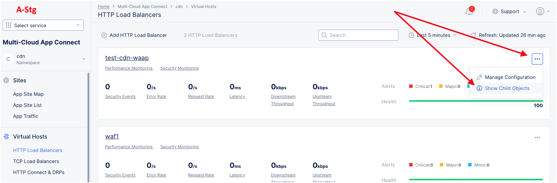Click the grid icon in Select service
557x183 pixels.
(9, 25)
